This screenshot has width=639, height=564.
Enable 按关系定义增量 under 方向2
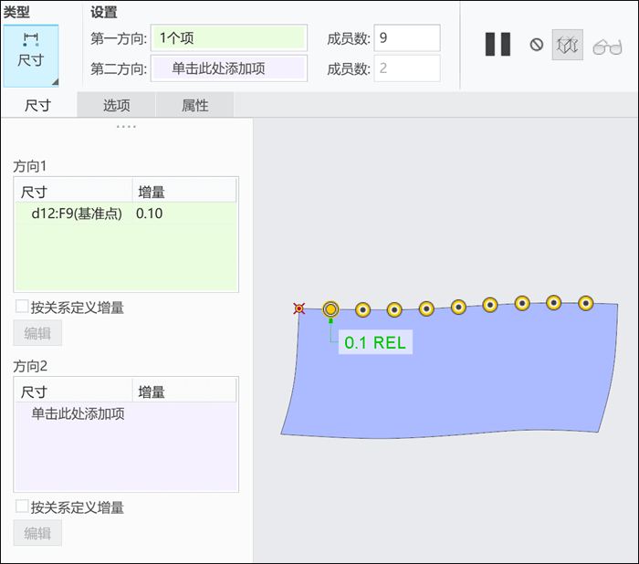(22, 507)
